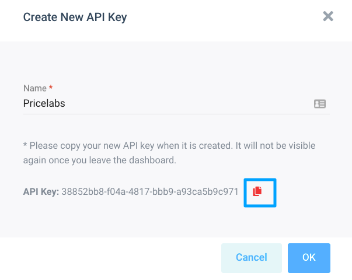Click the phrase "It will not be visible"
The width and height of the screenshot is (352, 280).
coord(276,146)
